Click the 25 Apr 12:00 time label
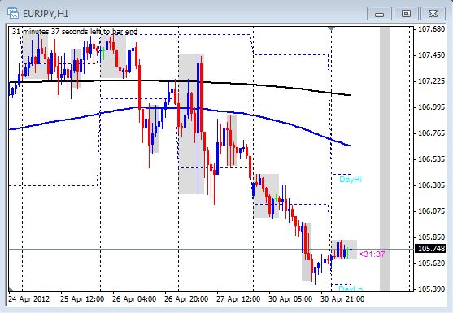The image size is (453, 313). pos(82,299)
